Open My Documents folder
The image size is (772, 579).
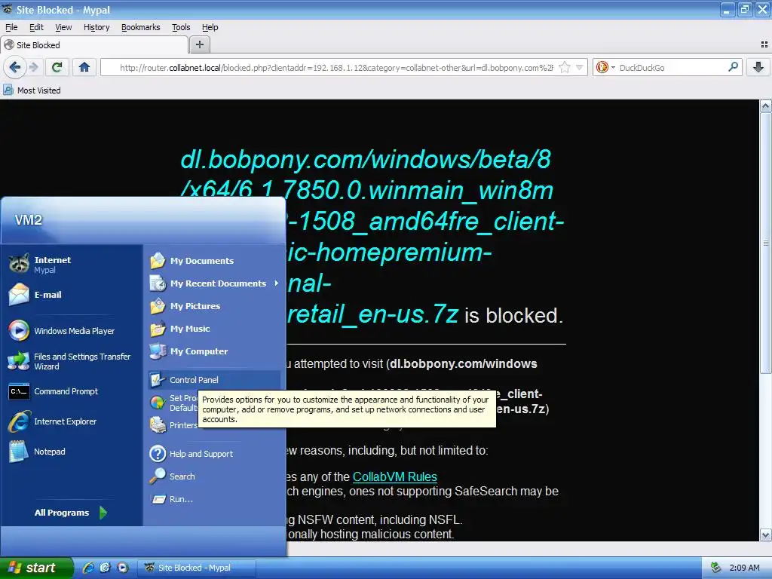213,260
